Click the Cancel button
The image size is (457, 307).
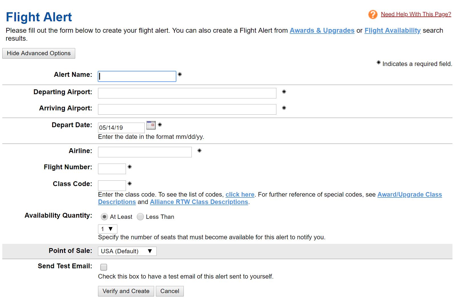pos(170,291)
